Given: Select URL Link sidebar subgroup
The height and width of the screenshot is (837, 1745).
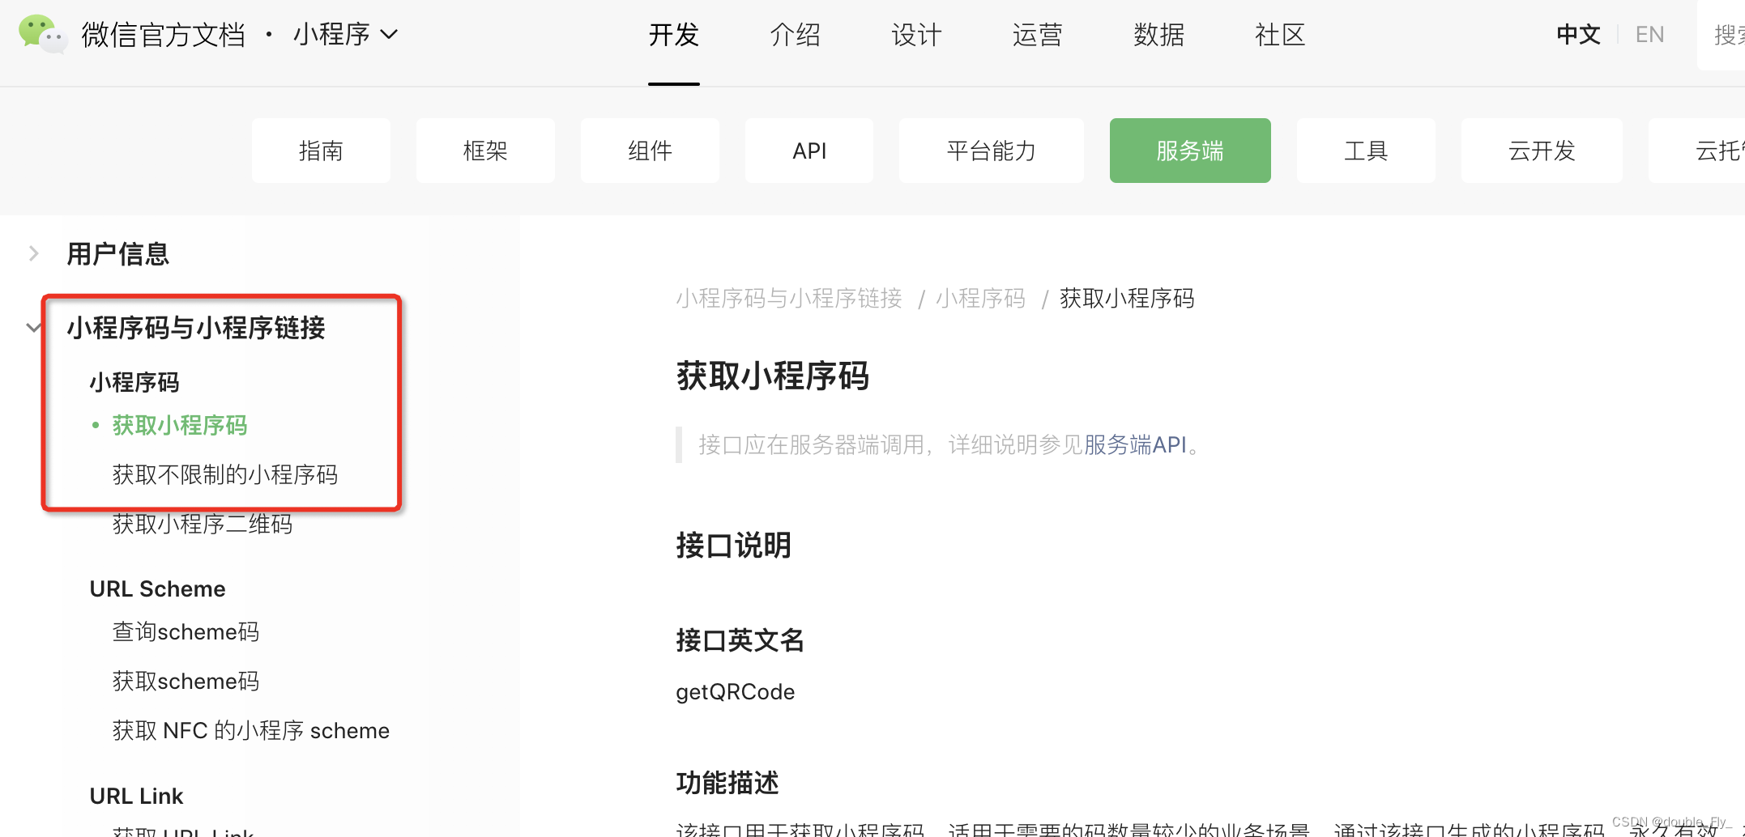Looking at the screenshot, I should point(136,797).
